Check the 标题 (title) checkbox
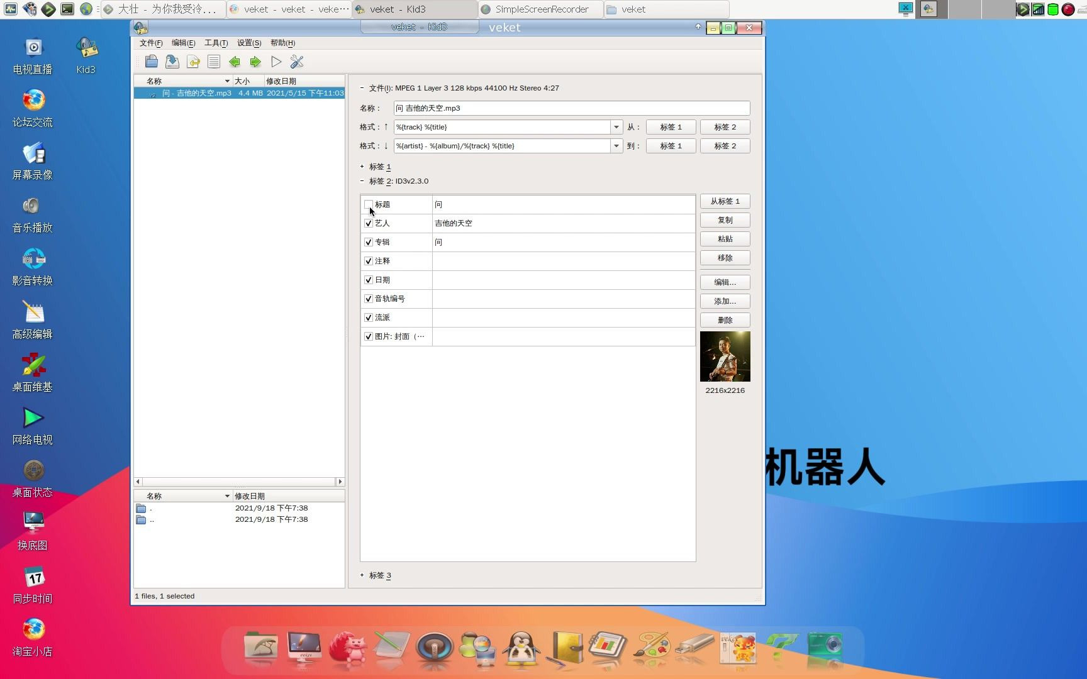Screen dimensions: 1087x679 368,204
